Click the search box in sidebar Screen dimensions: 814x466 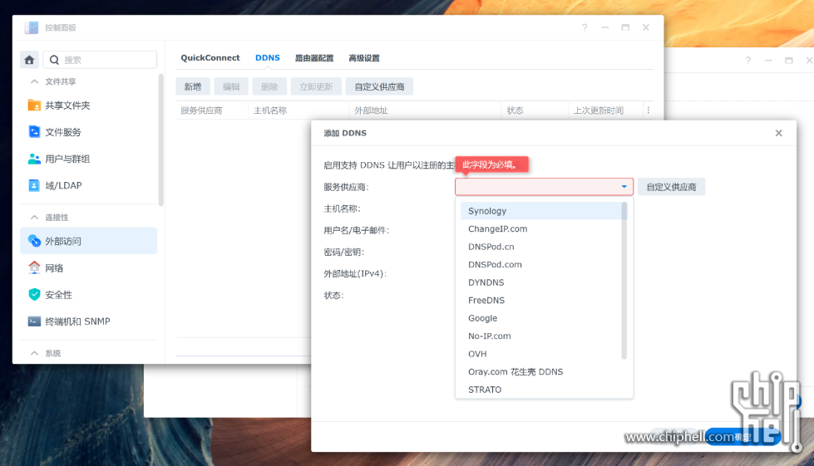[100, 60]
